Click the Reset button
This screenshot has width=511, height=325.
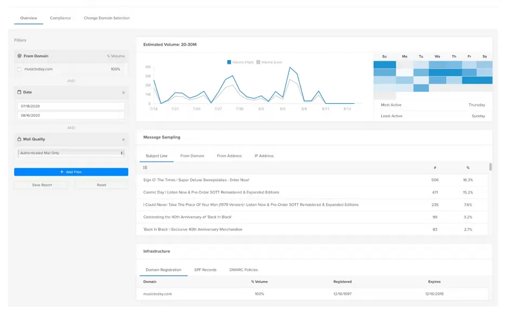(x=102, y=185)
